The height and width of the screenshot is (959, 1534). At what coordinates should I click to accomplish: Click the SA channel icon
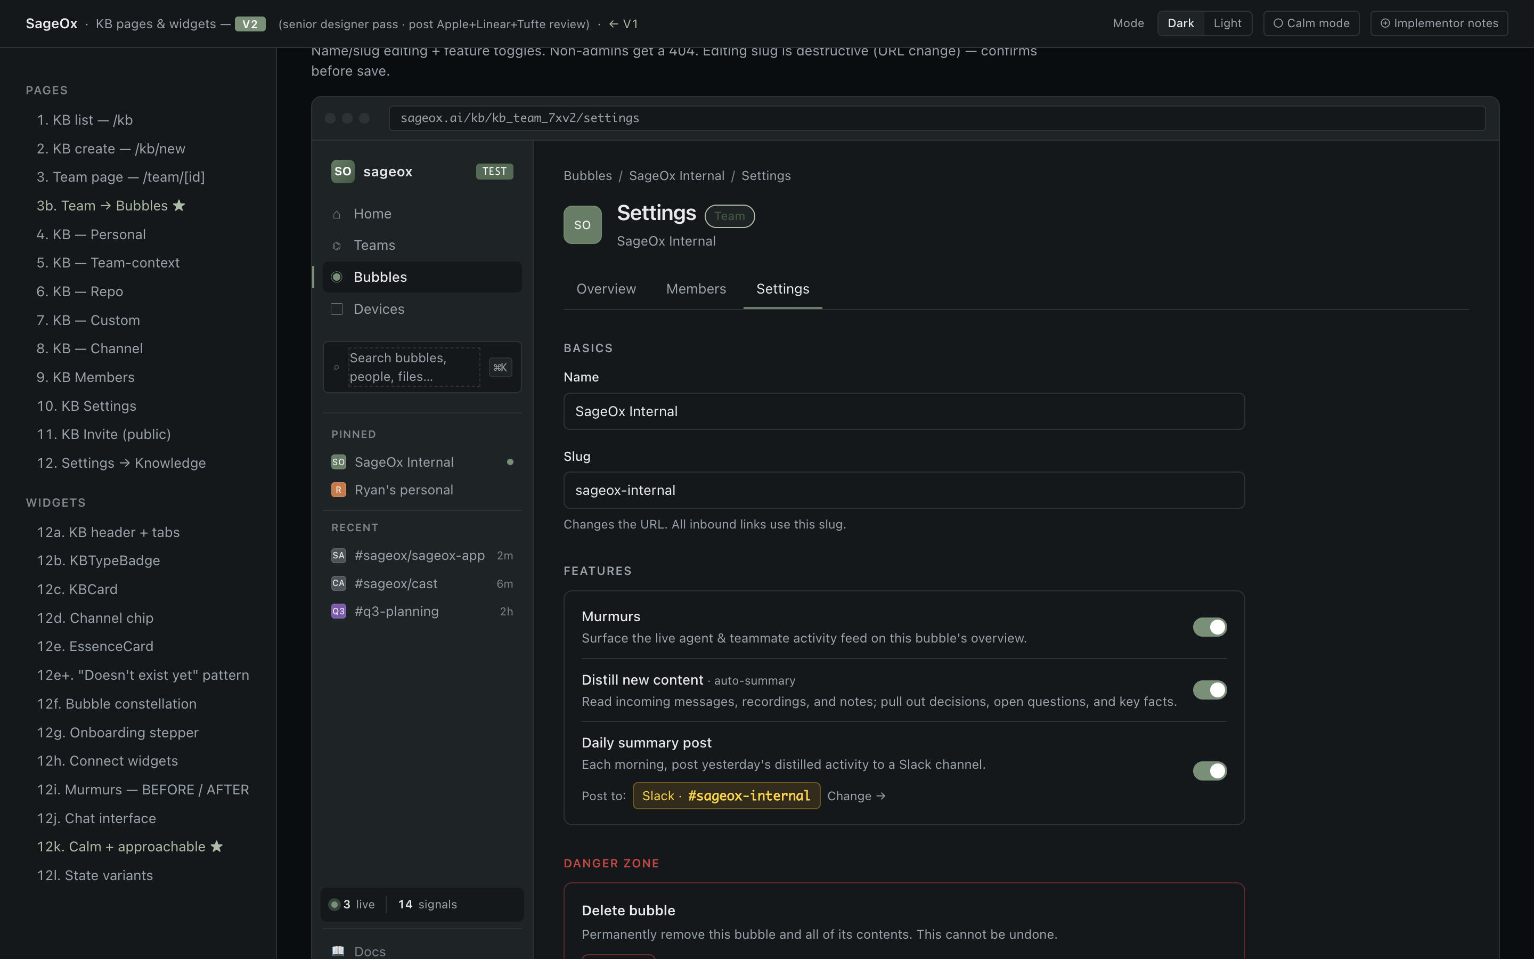(339, 555)
